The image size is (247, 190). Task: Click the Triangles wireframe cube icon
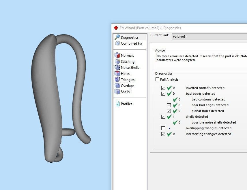coord(117,79)
